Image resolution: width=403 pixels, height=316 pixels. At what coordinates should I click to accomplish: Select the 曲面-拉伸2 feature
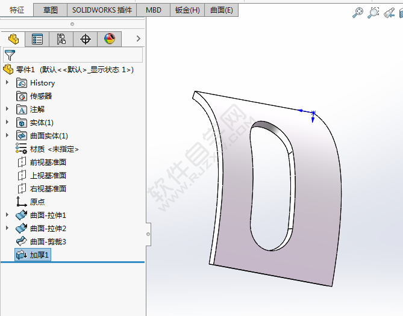48,228
